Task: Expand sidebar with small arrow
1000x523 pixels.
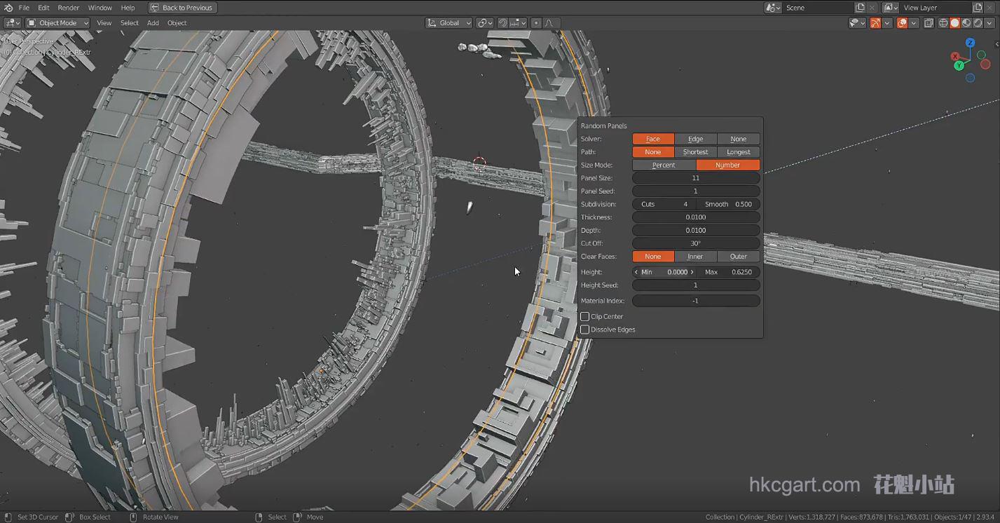Action: tap(996, 44)
